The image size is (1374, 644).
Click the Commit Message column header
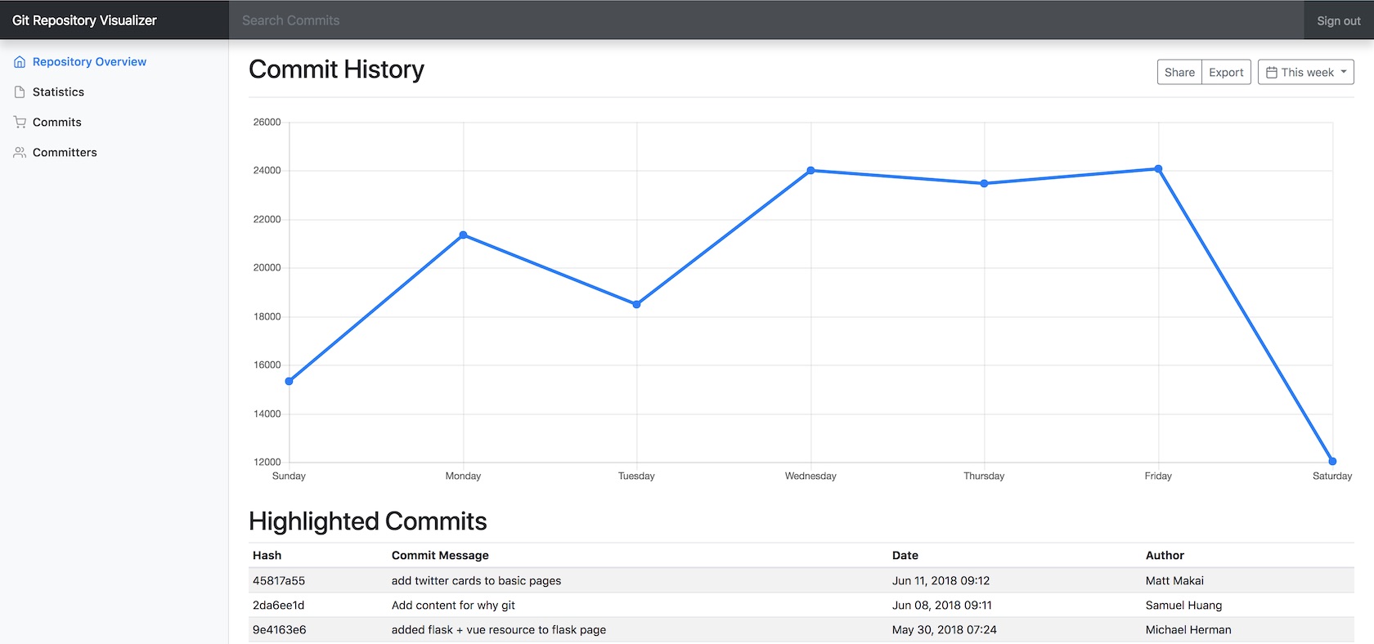[x=440, y=556]
